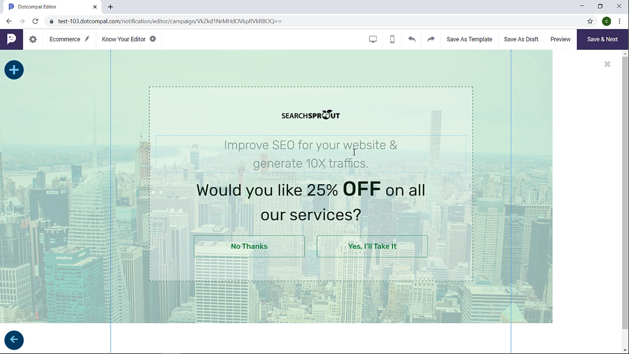Viewport: 629px width, 354px height.
Task: Select the Improve SEO subheading text
Action: pos(311,154)
